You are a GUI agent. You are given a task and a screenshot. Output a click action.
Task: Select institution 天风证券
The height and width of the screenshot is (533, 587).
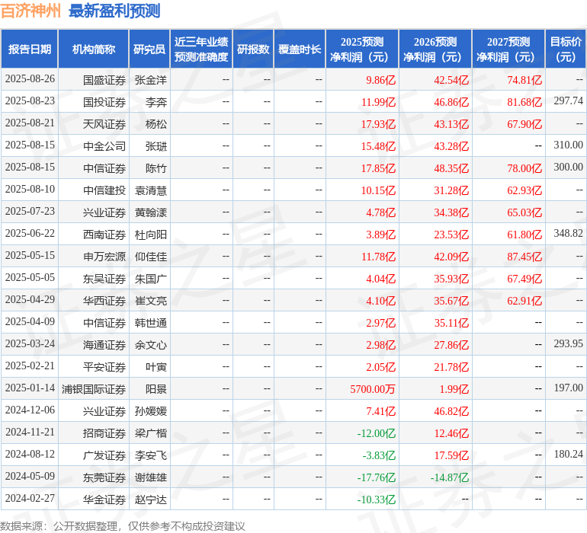(104, 124)
